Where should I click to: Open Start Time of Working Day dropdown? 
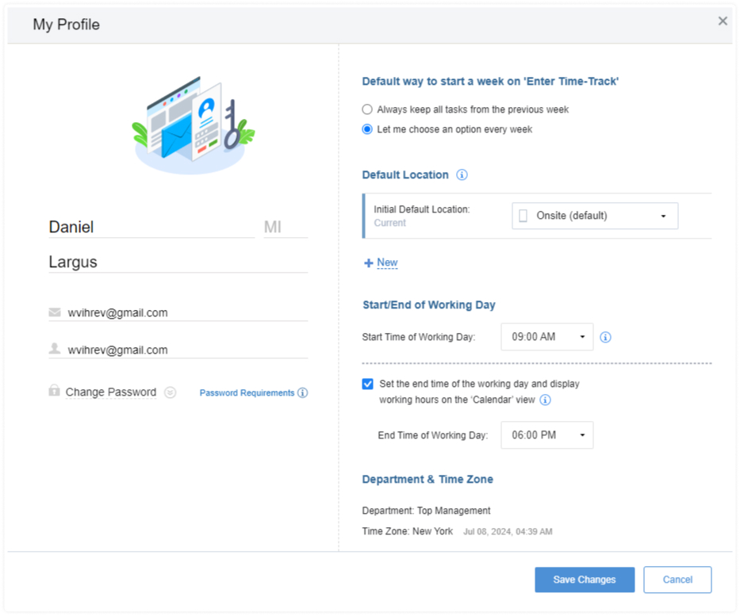546,337
